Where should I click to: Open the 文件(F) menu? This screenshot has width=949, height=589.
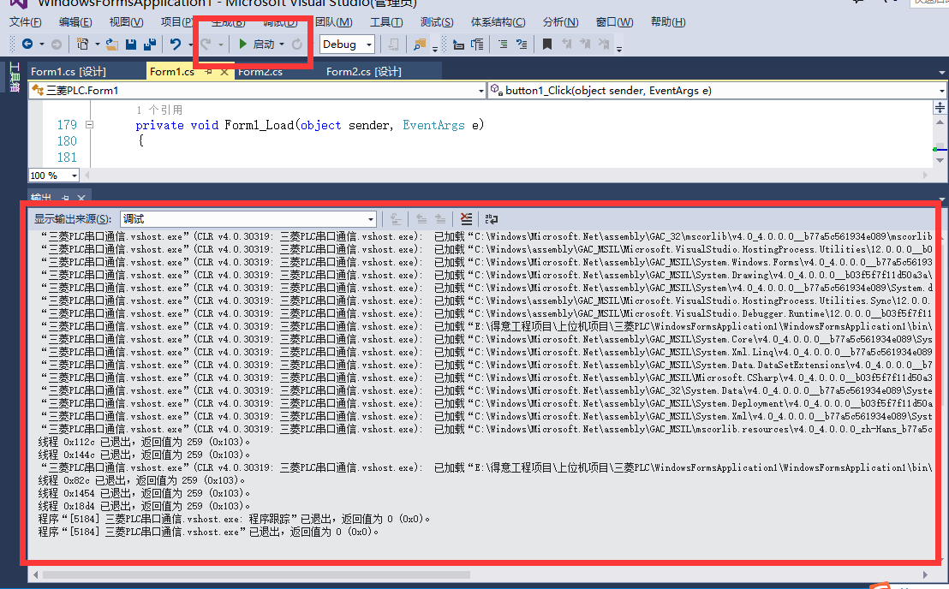(x=26, y=22)
